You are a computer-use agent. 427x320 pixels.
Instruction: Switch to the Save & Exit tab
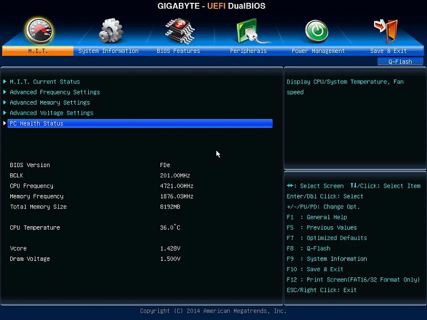click(388, 51)
